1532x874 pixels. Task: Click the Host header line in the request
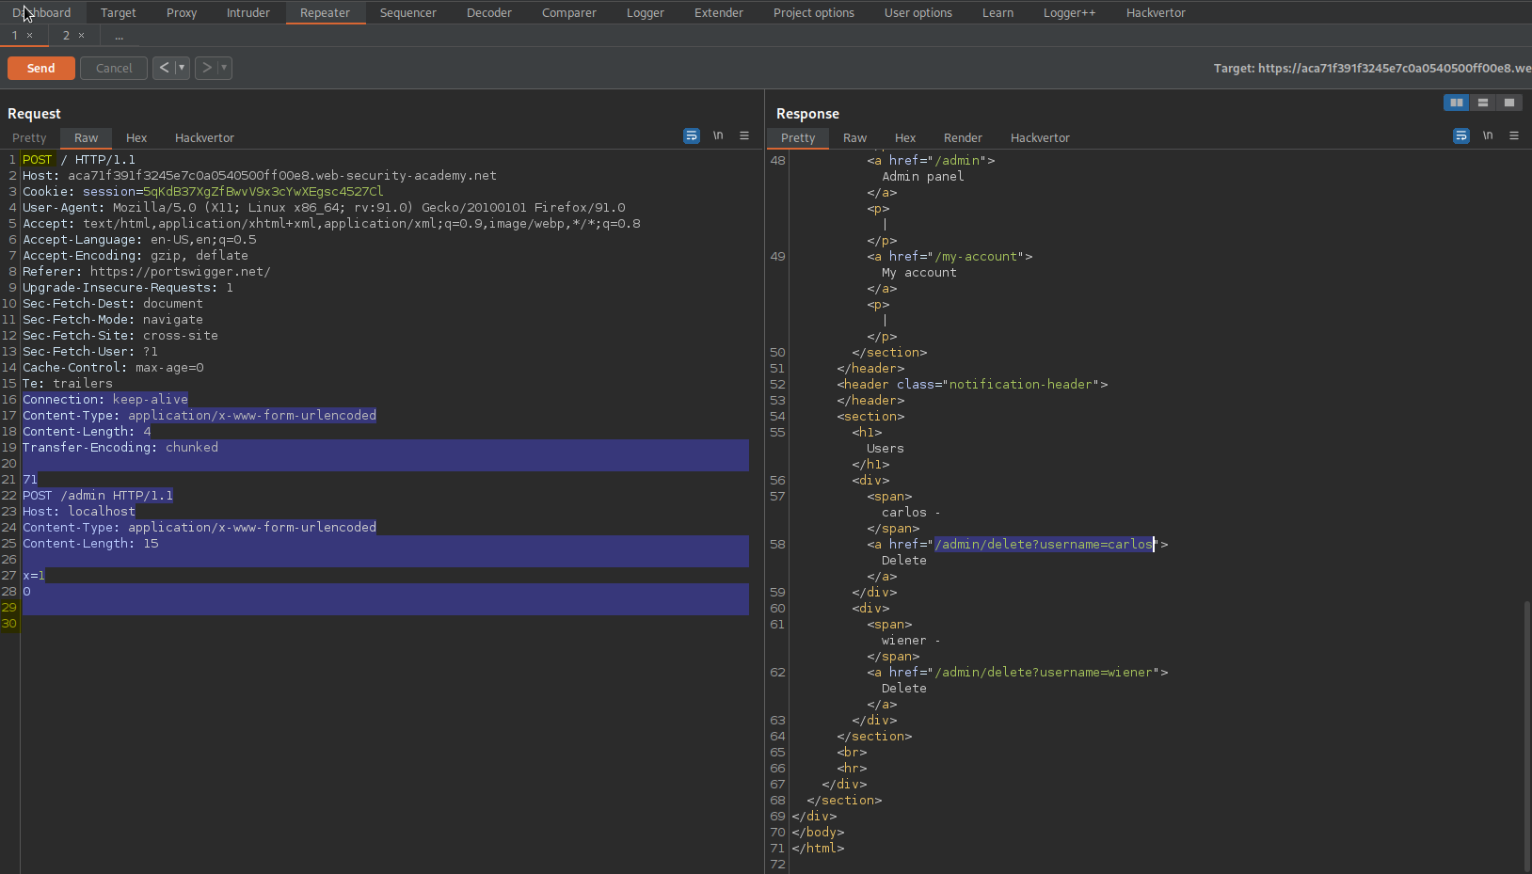pos(260,176)
